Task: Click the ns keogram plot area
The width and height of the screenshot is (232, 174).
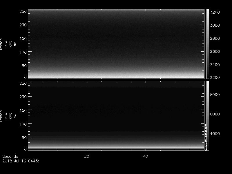Action: pyautogui.click(x=116, y=44)
